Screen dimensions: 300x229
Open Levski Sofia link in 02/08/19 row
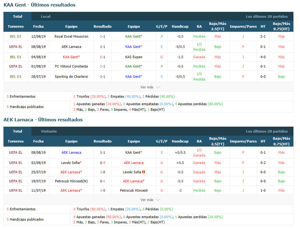(x=71, y=163)
